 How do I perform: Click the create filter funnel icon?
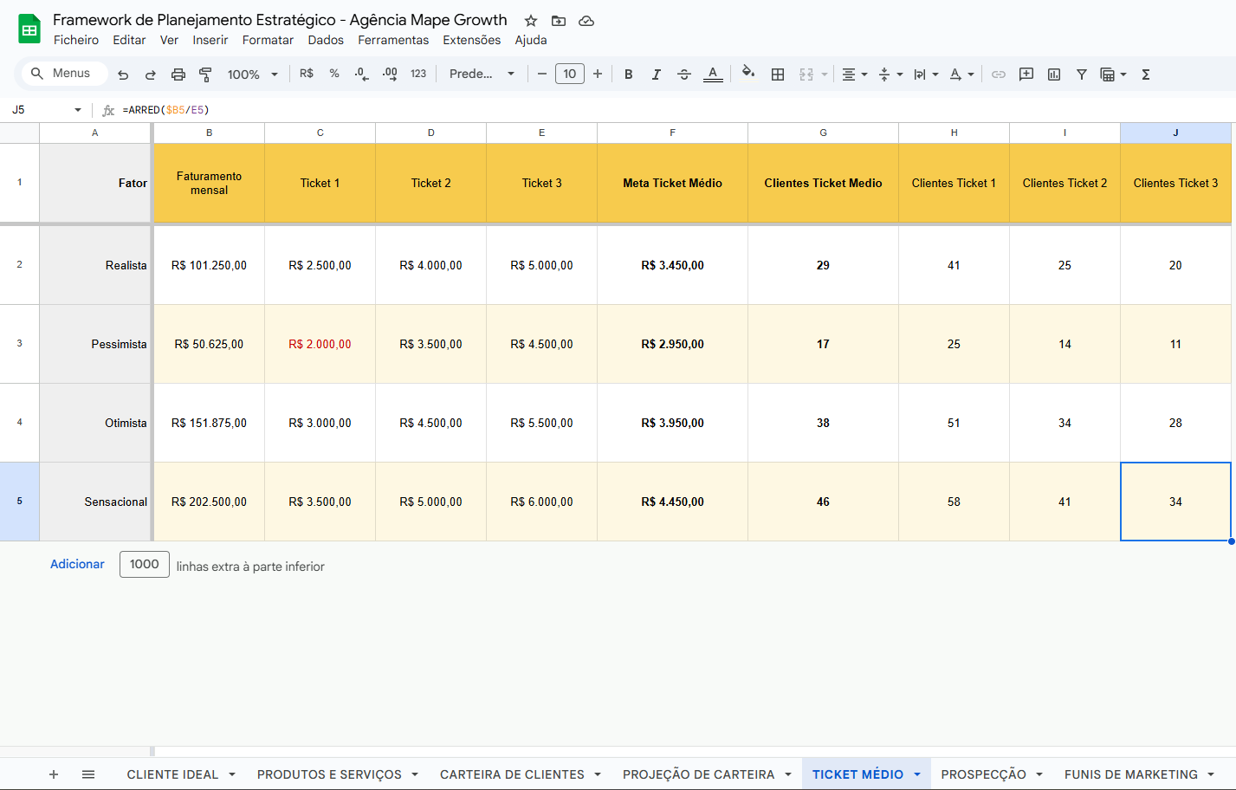pos(1081,74)
